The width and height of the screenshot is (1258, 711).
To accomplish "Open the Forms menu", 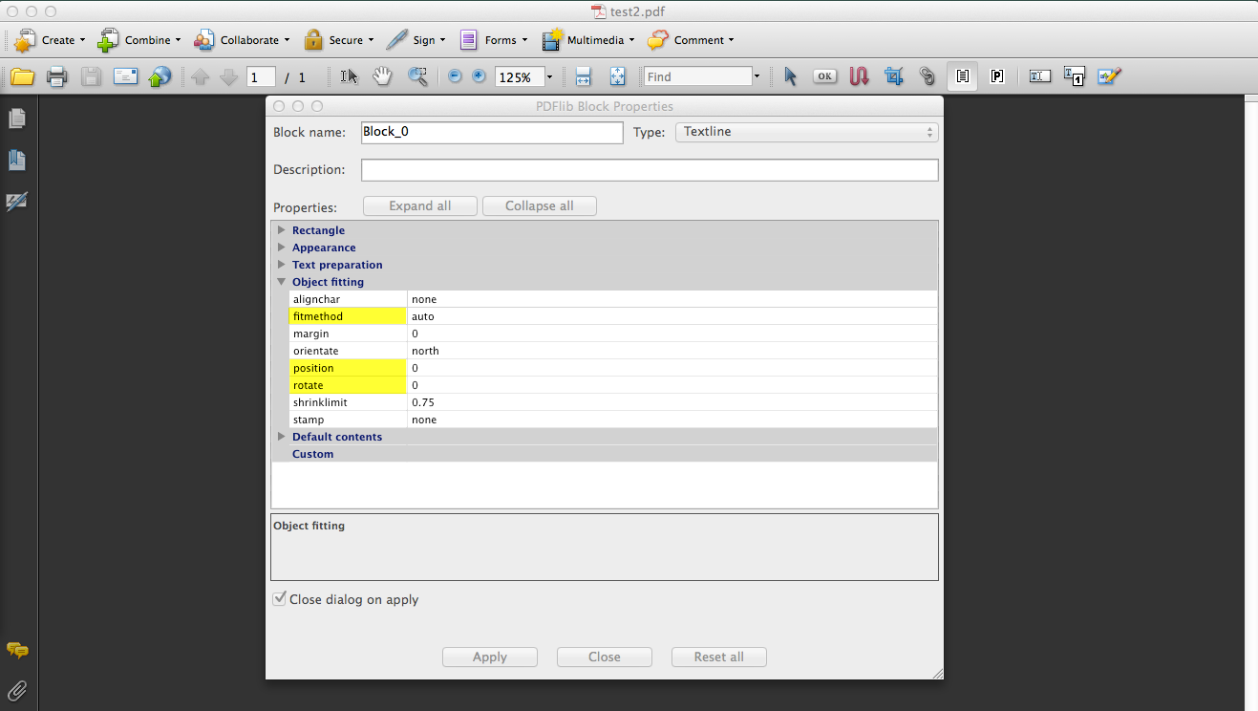I will click(x=494, y=40).
